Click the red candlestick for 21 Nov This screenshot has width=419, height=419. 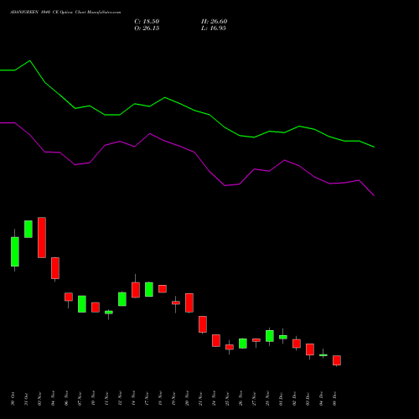(x=203, y=324)
